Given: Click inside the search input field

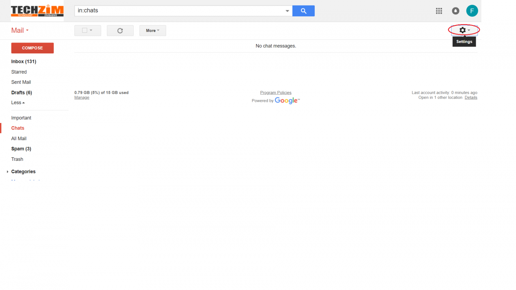Looking at the screenshot, I should [x=176, y=11].
